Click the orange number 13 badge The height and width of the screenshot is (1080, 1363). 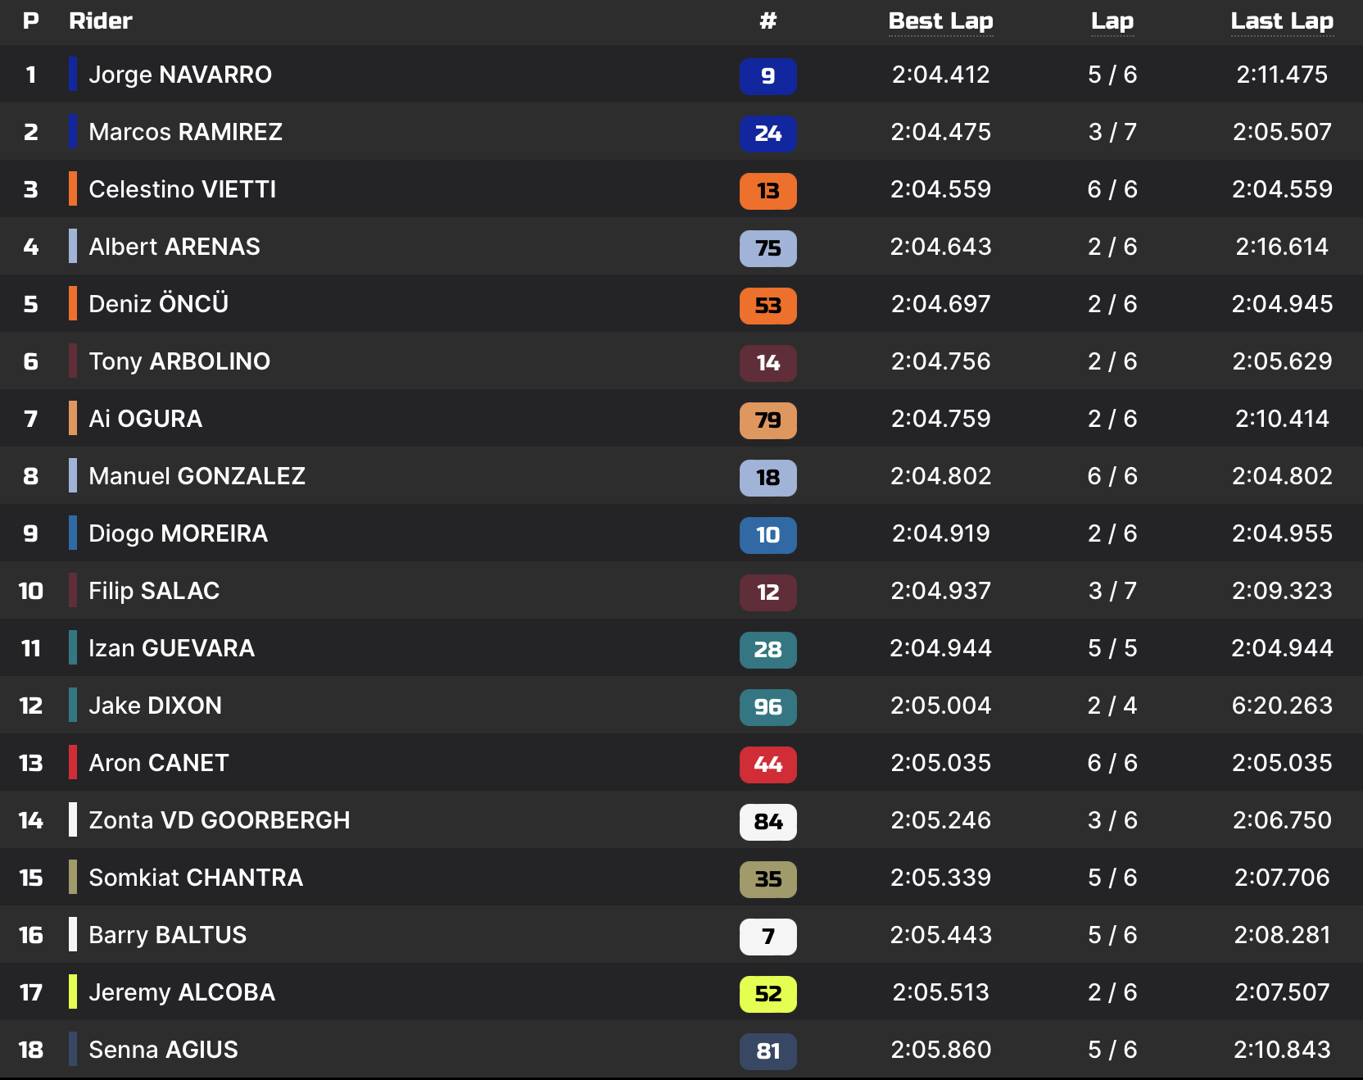coord(768,191)
